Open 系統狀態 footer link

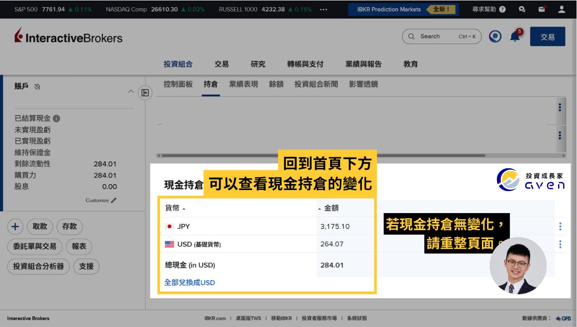[x=357, y=318]
